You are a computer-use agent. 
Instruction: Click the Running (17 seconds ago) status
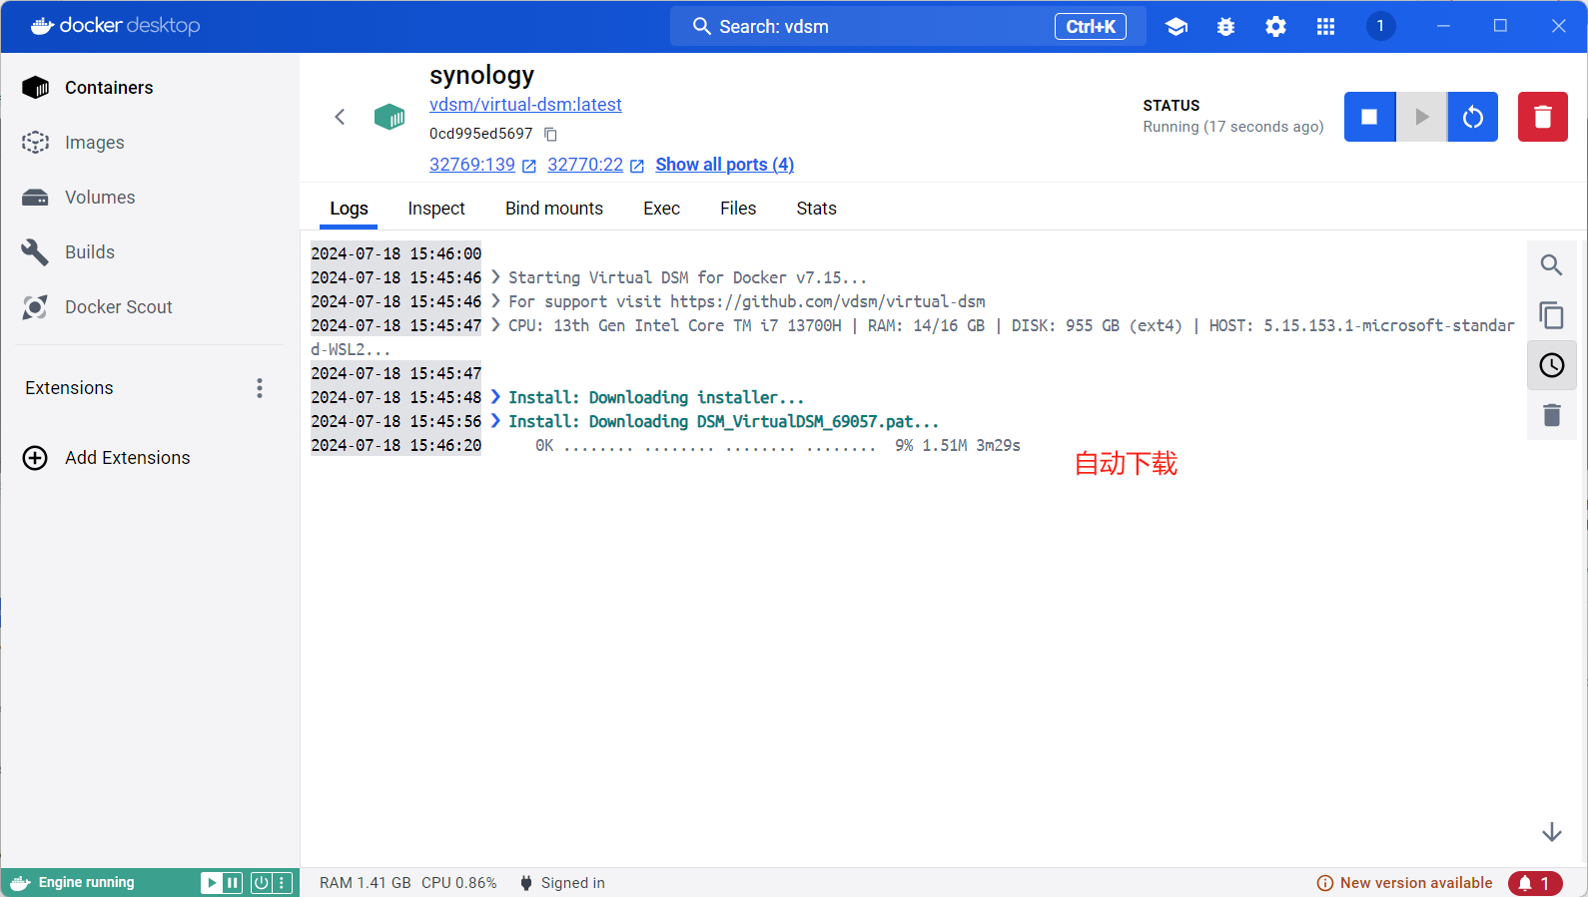1233,127
